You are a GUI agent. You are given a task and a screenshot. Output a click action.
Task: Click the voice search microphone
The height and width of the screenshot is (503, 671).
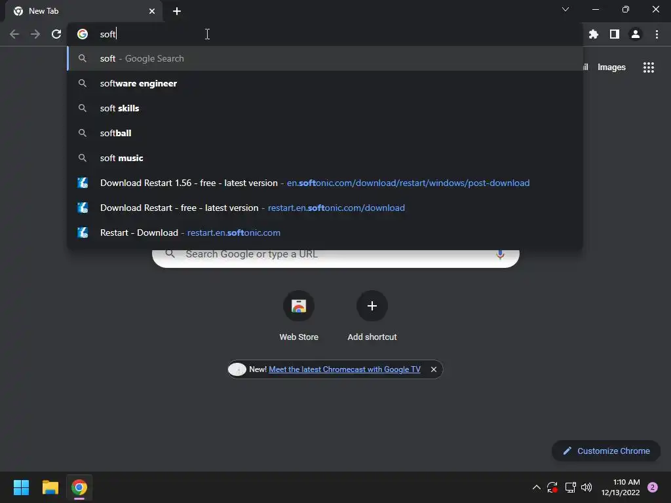coord(500,255)
